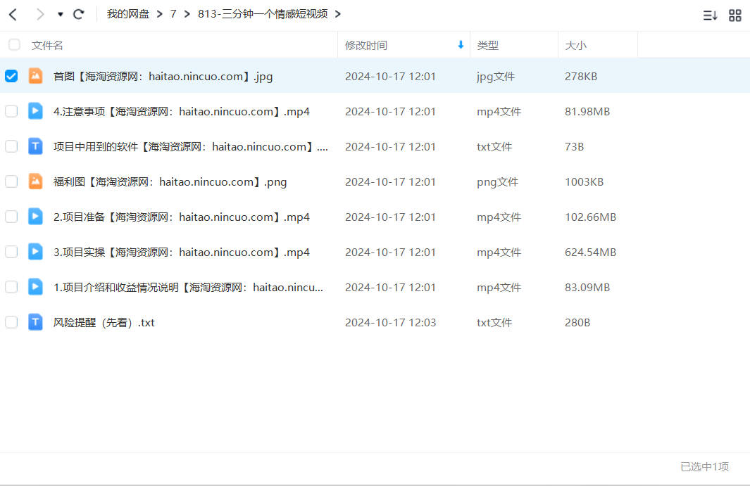This screenshot has height=486, width=750.
Task: Click image icon of 福利图 png file
Action: (35, 181)
